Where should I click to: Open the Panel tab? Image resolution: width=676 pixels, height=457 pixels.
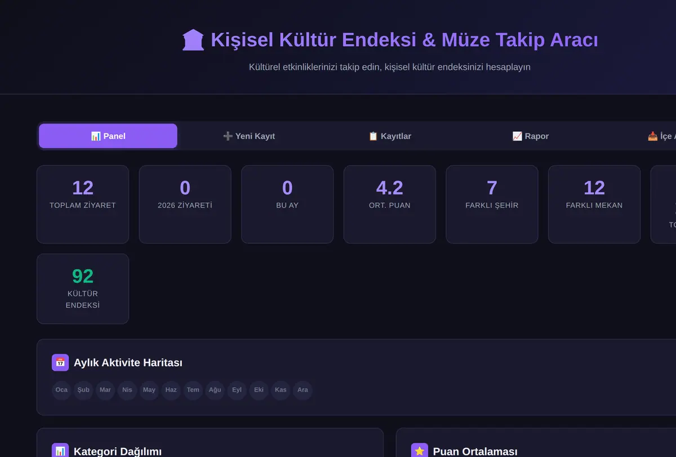[108, 136]
